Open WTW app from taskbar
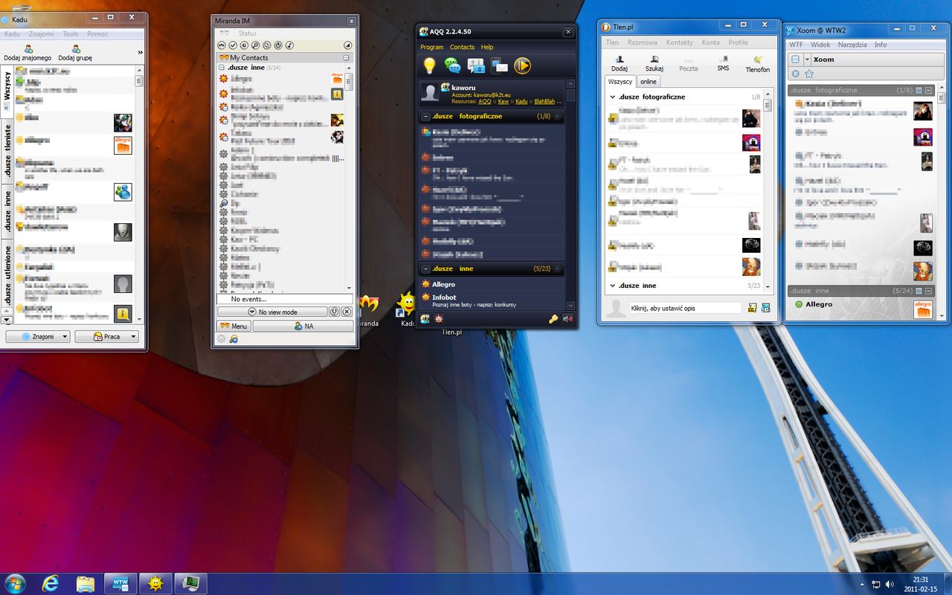Image resolution: width=952 pixels, height=595 pixels. pos(120,583)
